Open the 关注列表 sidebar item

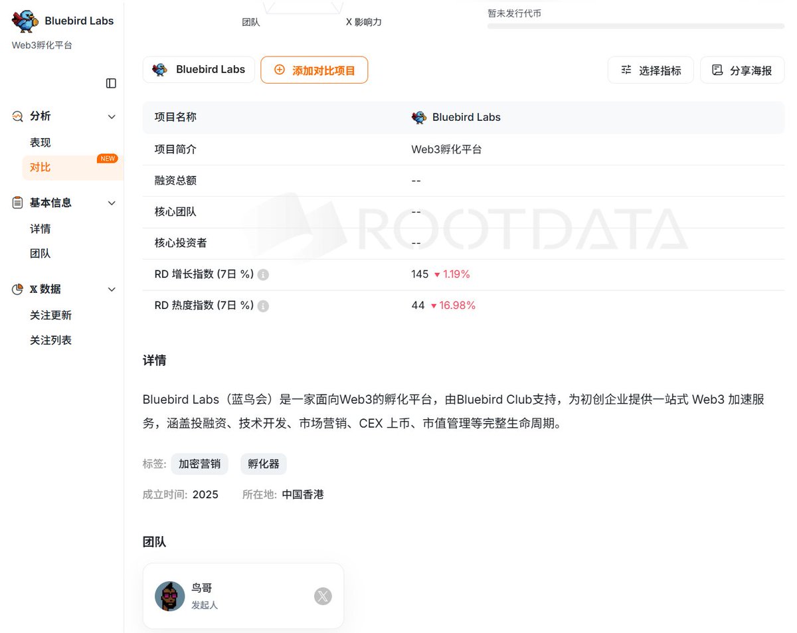50,340
